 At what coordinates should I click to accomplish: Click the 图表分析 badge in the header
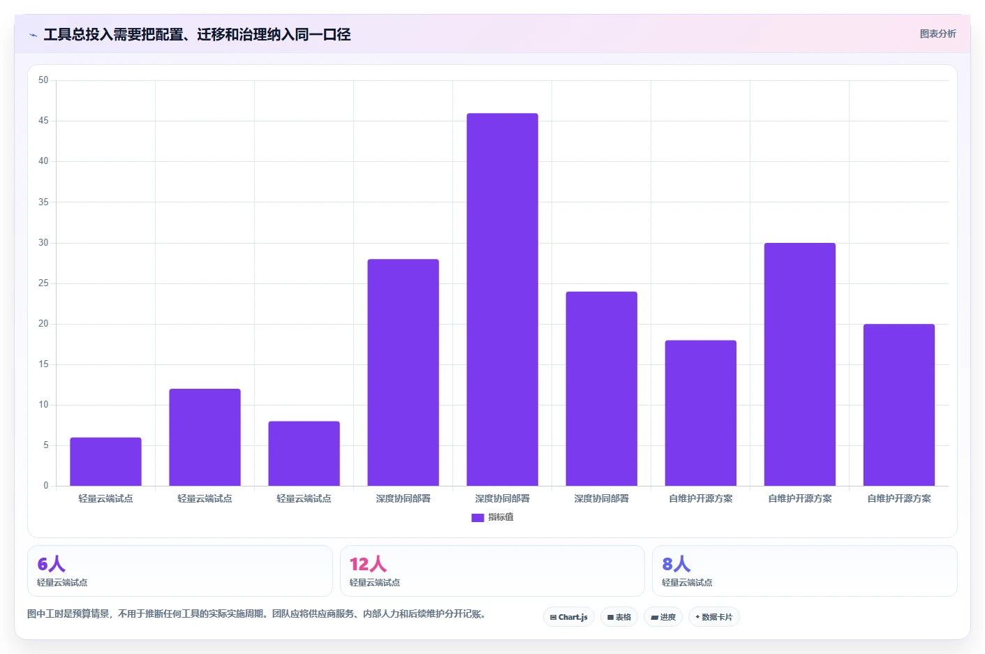tap(938, 34)
